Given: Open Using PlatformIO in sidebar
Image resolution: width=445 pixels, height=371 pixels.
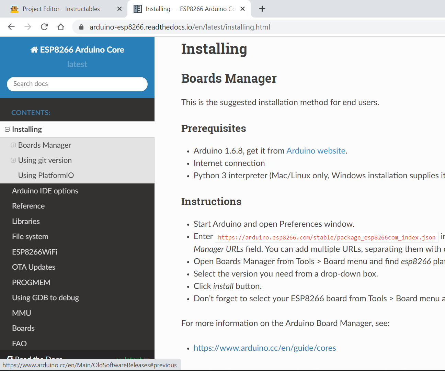Looking at the screenshot, I should 46,175.
